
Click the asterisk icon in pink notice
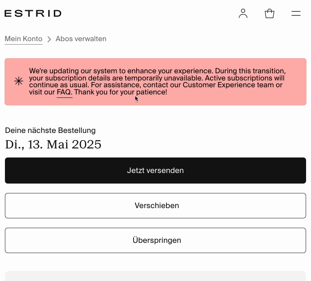pyautogui.click(x=19, y=81)
